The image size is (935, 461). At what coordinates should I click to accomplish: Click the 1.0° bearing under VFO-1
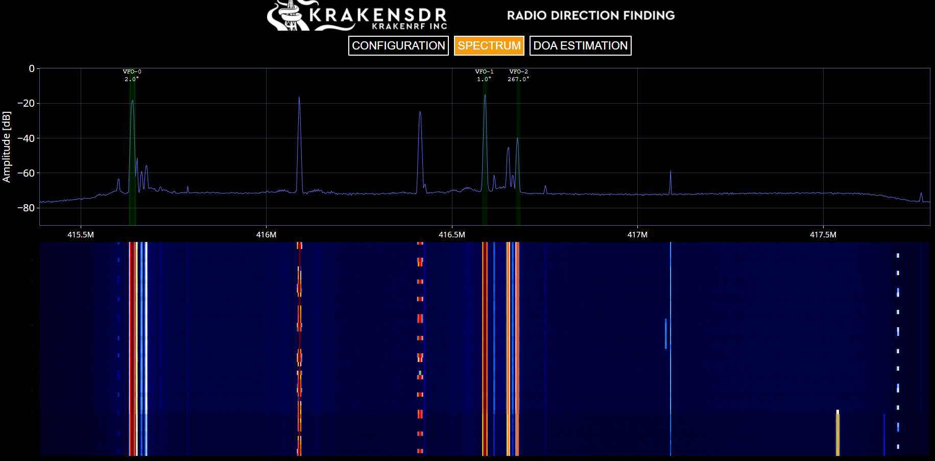point(484,79)
